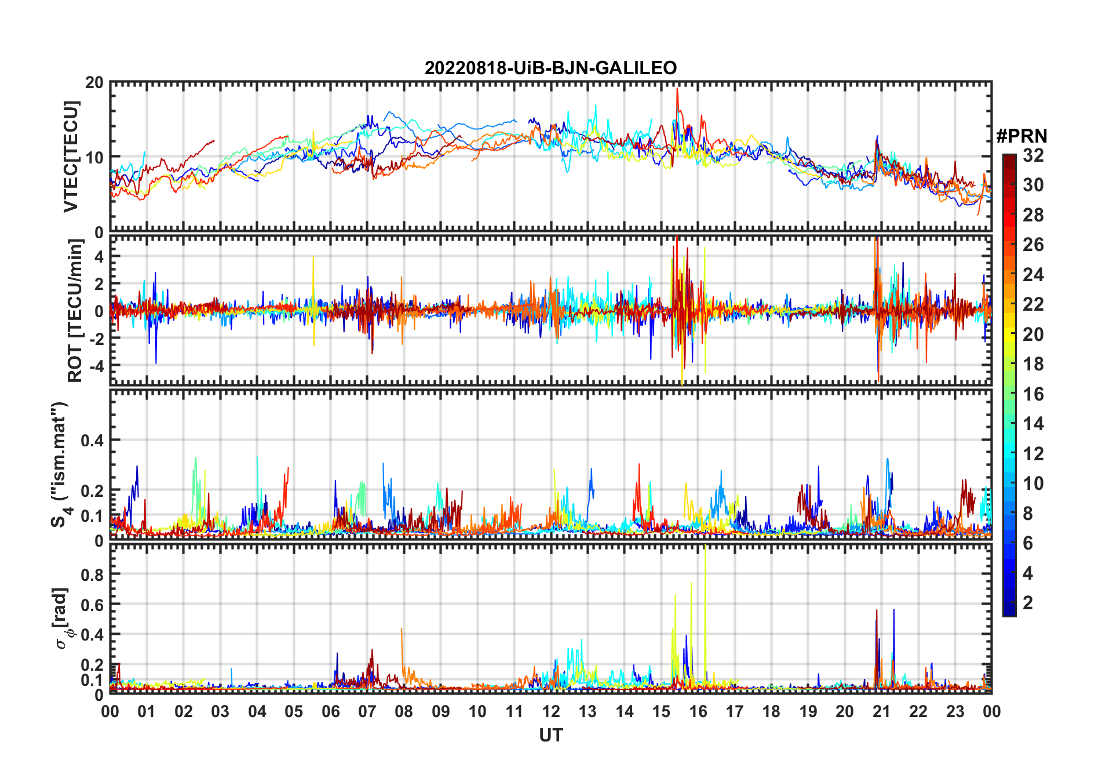Click the colorbar tick label 14
Viewport: 1102px width, 771px height.
coord(1033,424)
